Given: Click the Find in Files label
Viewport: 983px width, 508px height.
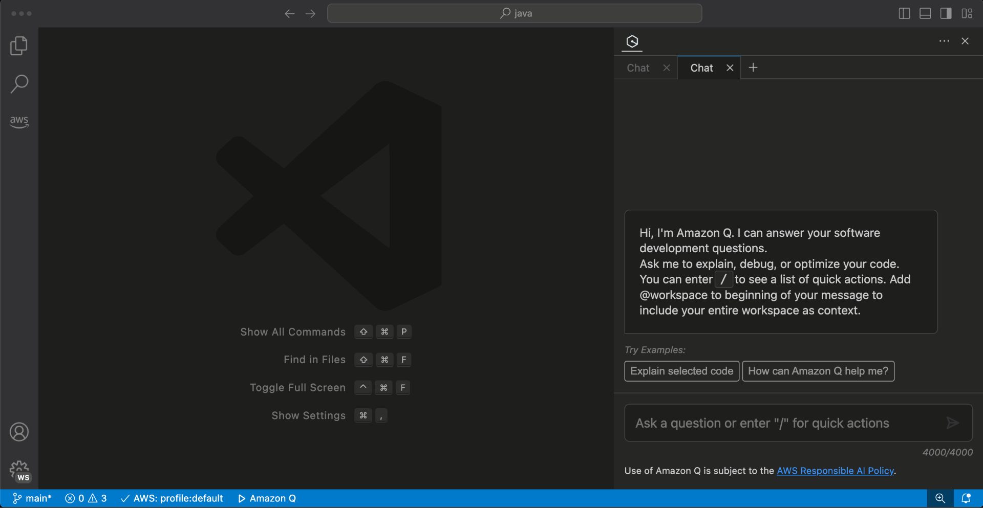Looking at the screenshot, I should click(314, 360).
